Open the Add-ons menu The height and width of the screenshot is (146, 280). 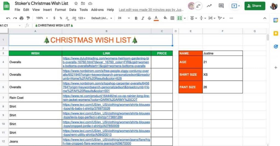(x=97, y=10)
